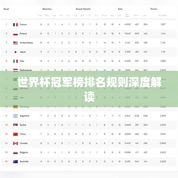
Task: Open the Bulgaria team name
Action: pyautogui.click(x=24, y=152)
